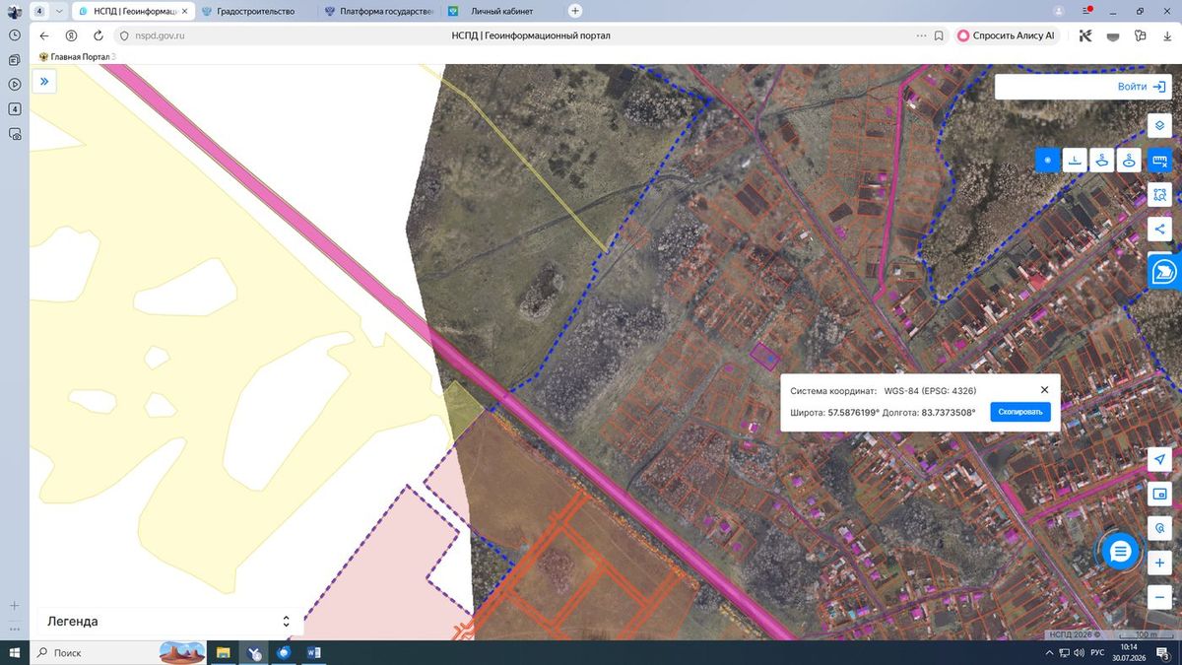Image resolution: width=1182 pixels, height=665 pixels.
Task: Bookmark this page
Action: click(939, 35)
